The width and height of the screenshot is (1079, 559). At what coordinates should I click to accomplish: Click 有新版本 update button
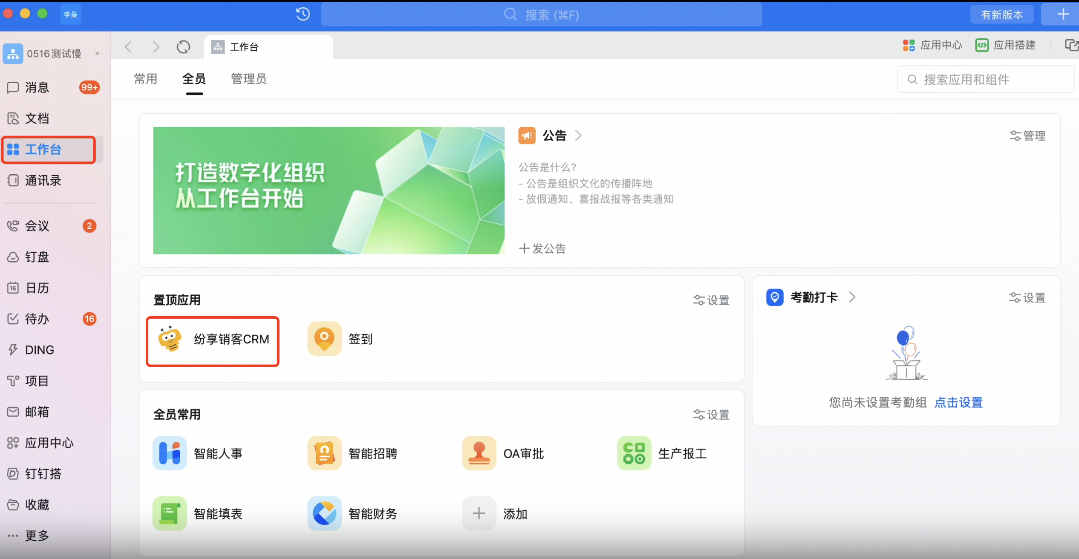pos(1002,14)
